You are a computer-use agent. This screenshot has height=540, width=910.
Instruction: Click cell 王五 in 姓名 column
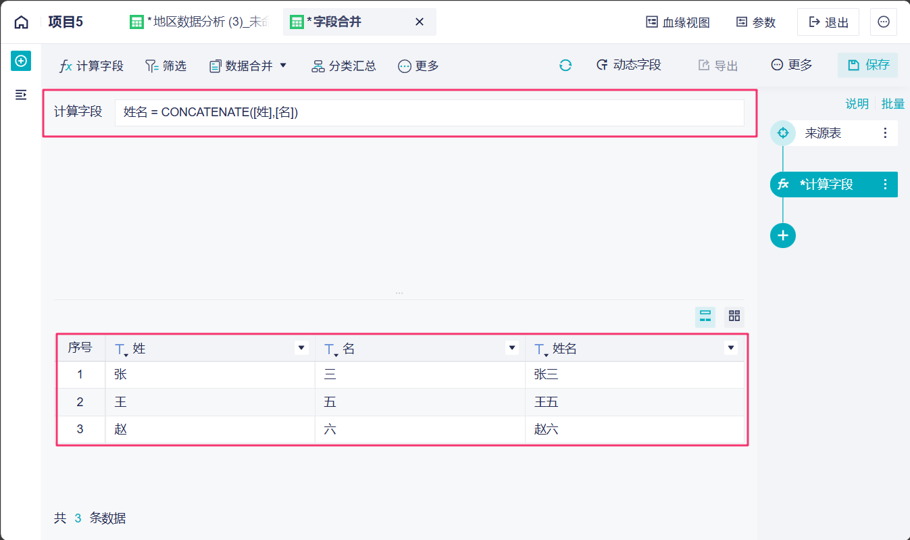coord(634,402)
